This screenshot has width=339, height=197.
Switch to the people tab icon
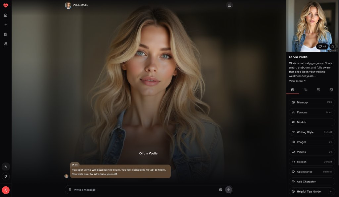(x=318, y=90)
